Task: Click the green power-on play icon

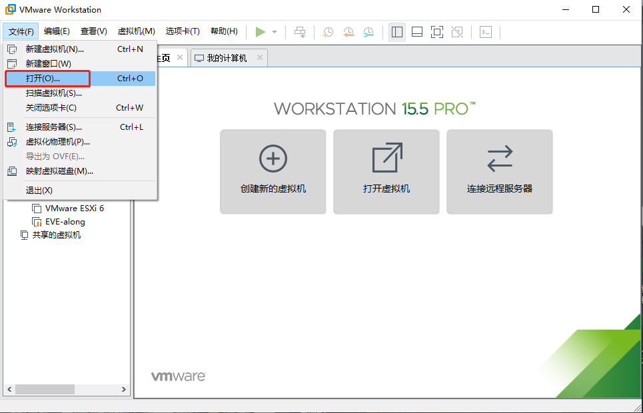Action: (x=261, y=32)
